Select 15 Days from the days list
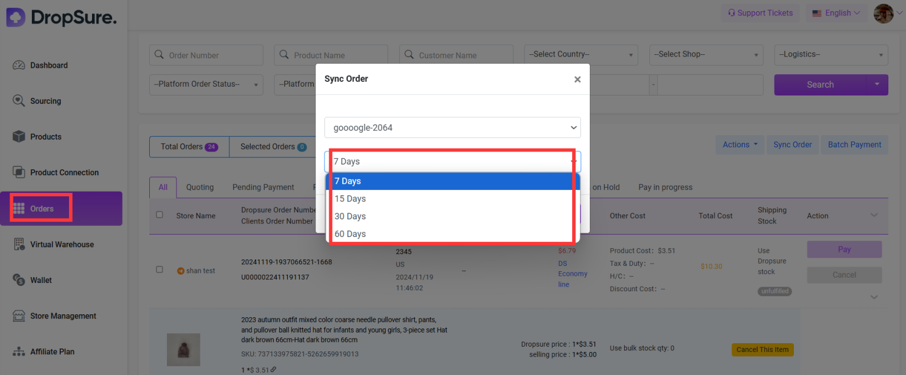Image resolution: width=906 pixels, height=375 pixels. tap(350, 199)
